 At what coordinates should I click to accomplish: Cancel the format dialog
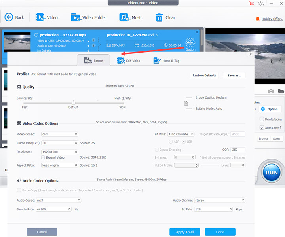[42, 232]
